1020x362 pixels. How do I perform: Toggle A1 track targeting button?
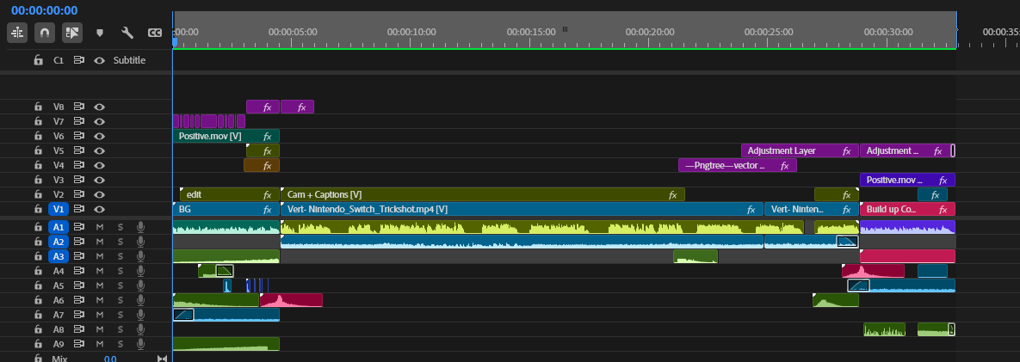tap(59, 227)
